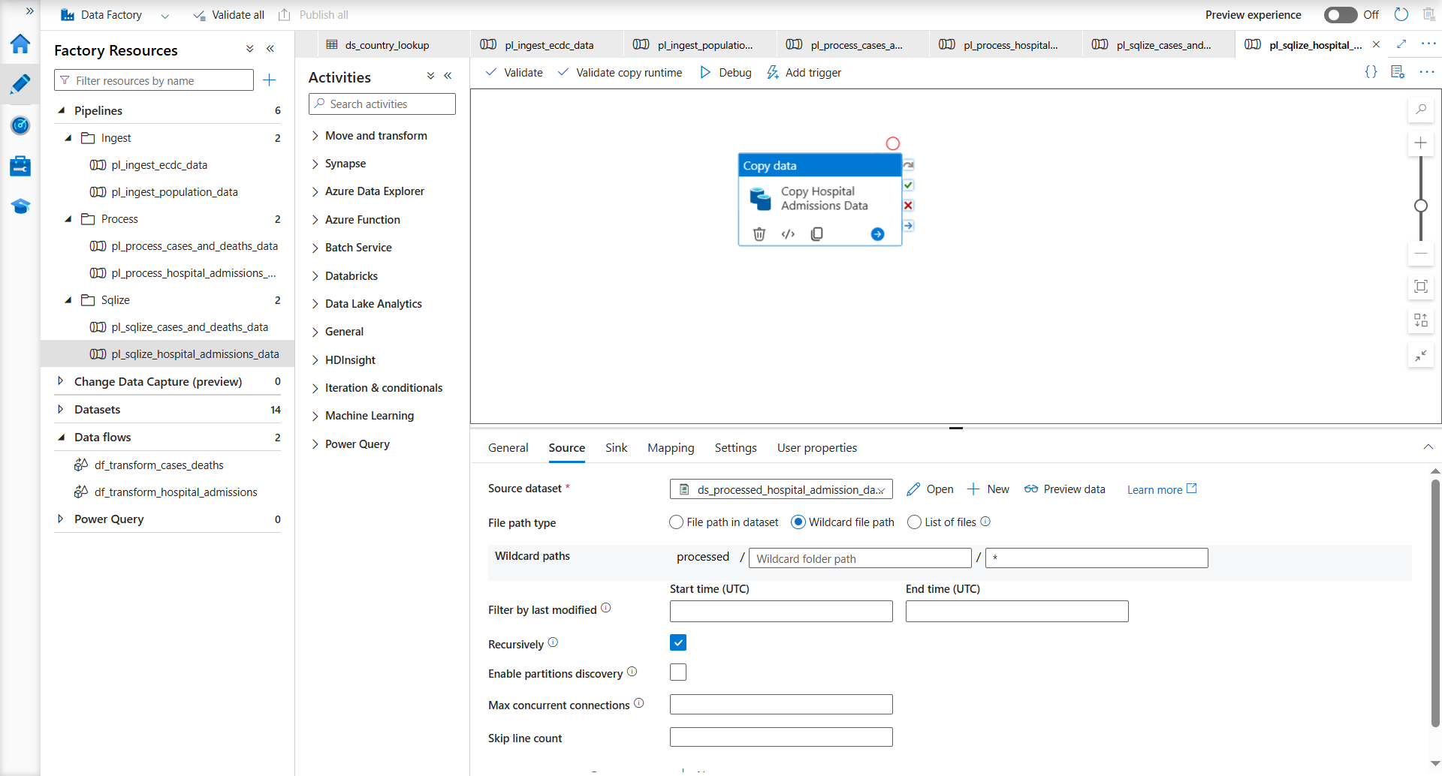Select List of files radio
The height and width of the screenshot is (776, 1442).
pyautogui.click(x=914, y=522)
